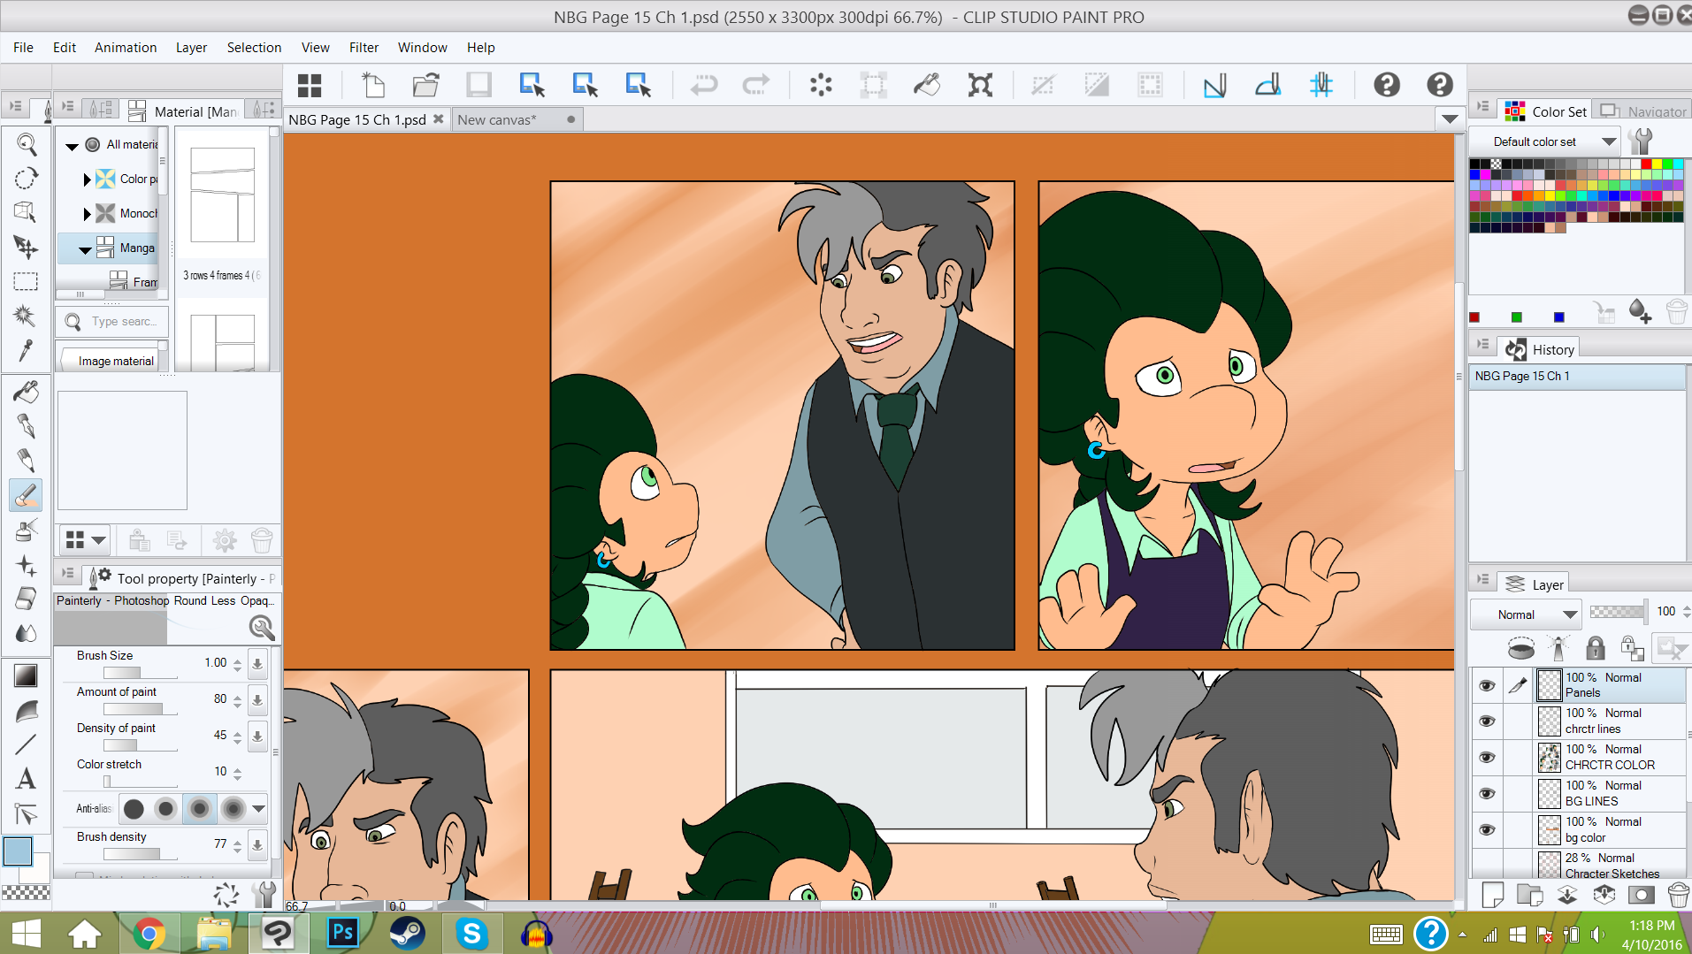Open the Layer menu
Image resolution: width=1692 pixels, height=954 pixels.
point(191,48)
